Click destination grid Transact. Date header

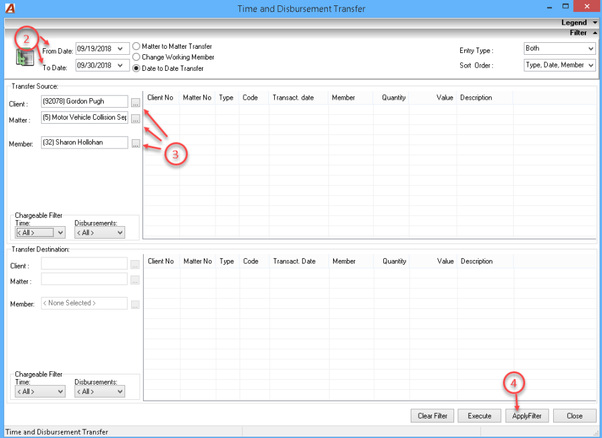299,261
